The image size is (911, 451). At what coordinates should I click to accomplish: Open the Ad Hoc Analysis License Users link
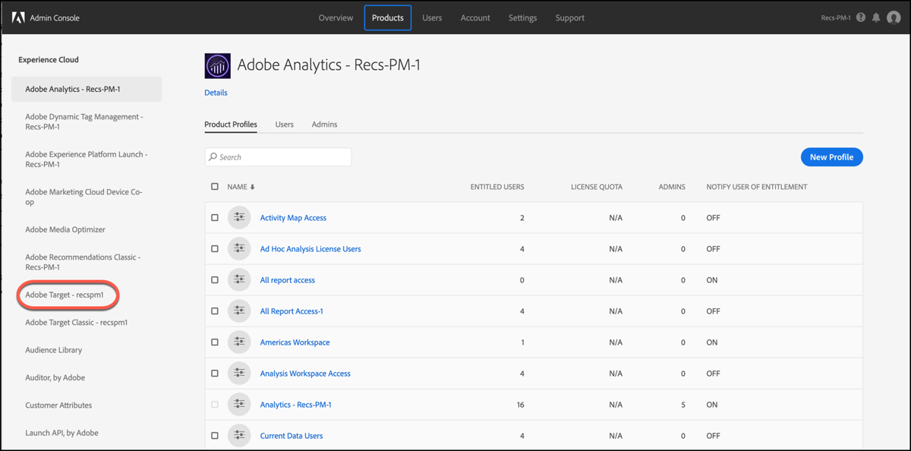click(x=310, y=248)
